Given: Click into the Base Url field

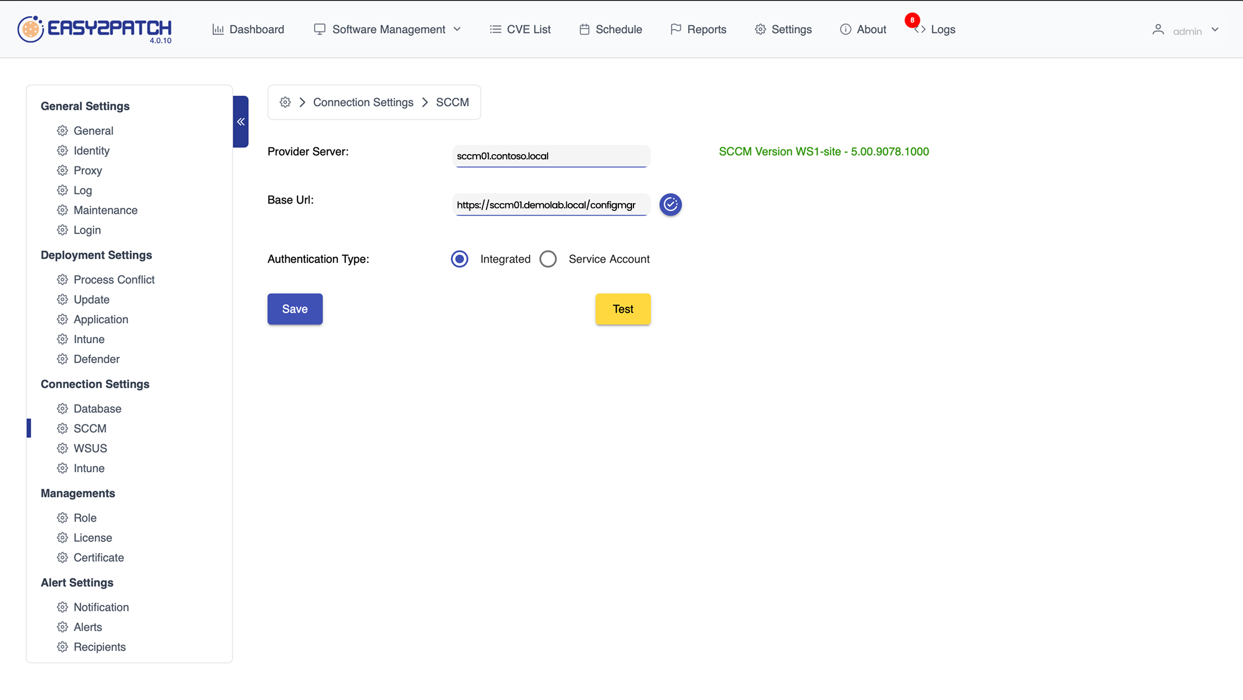Looking at the screenshot, I should point(551,205).
